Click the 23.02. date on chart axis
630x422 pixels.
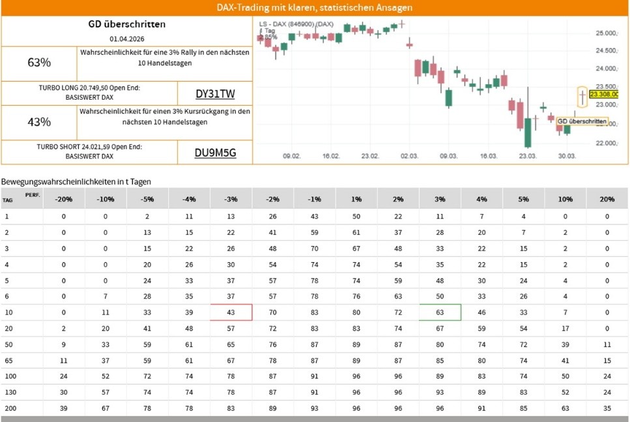[x=370, y=157]
